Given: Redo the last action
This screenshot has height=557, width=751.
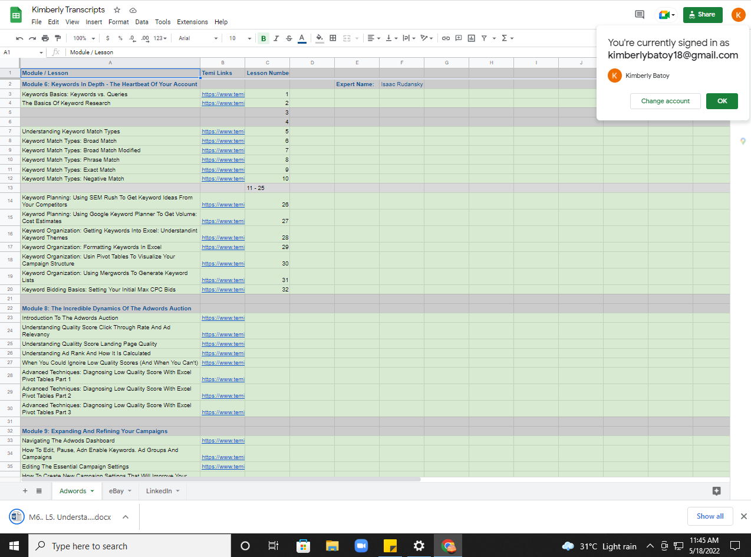Looking at the screenshot, I should tap(32, 38).
